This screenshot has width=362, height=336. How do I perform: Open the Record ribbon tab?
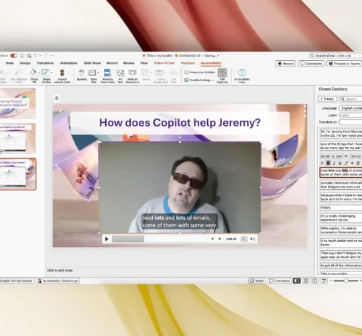click(x=112, y=63)
